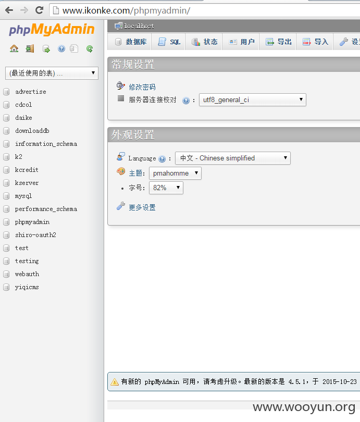
Task: Click the test database icon
Action: click(x=6, y=248)
